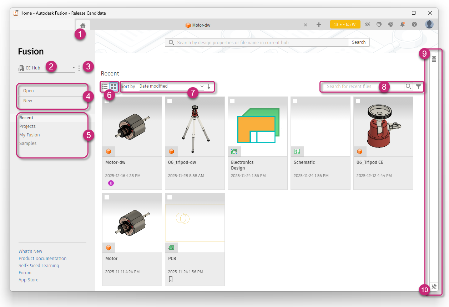Image resolution: width=449 pixels, height=307 pixels.
Task: Click the electronics design icon on Electronics Design card
Action: (234, 151)
